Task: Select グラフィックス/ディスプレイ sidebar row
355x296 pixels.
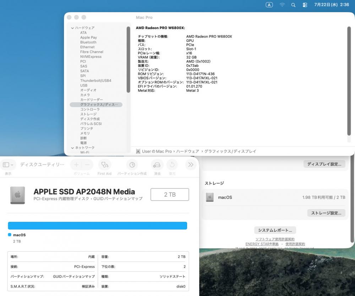Action: point(96,105)
